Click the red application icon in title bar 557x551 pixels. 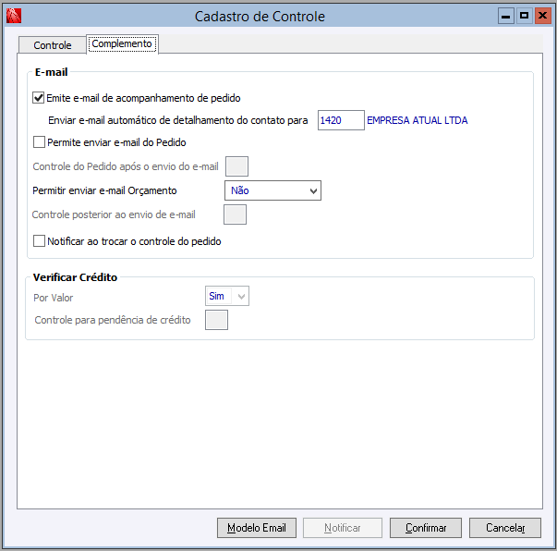click(13, 16)
